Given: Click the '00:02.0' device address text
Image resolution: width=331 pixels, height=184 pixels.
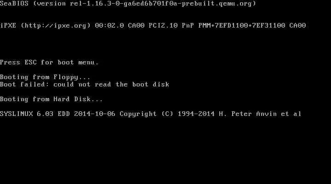Looking at the screenshot, I should pos(109,26).
